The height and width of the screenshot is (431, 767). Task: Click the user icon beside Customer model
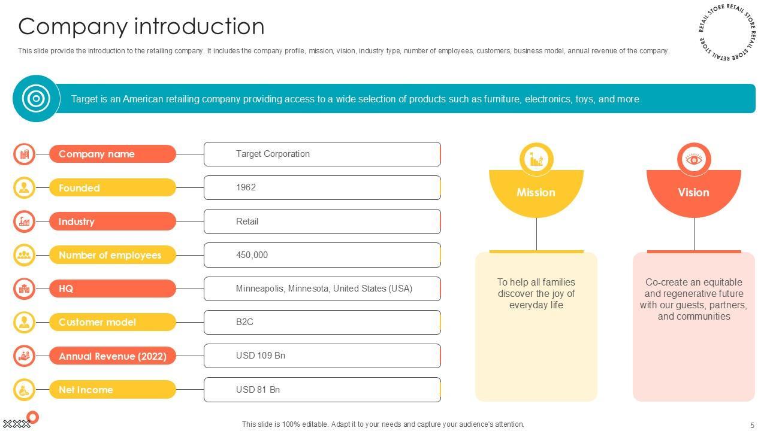coord(24,322)
